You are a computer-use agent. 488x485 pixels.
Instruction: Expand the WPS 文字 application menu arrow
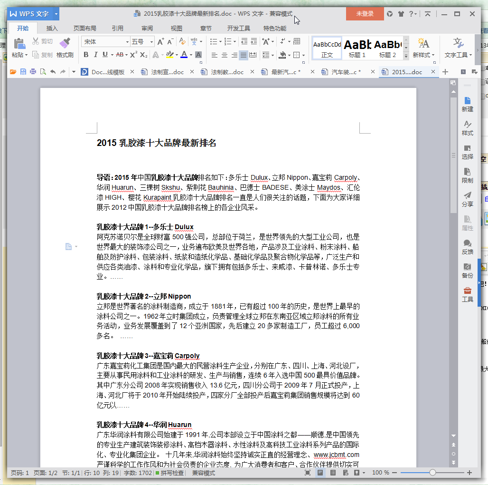click(x=56, y=14)
